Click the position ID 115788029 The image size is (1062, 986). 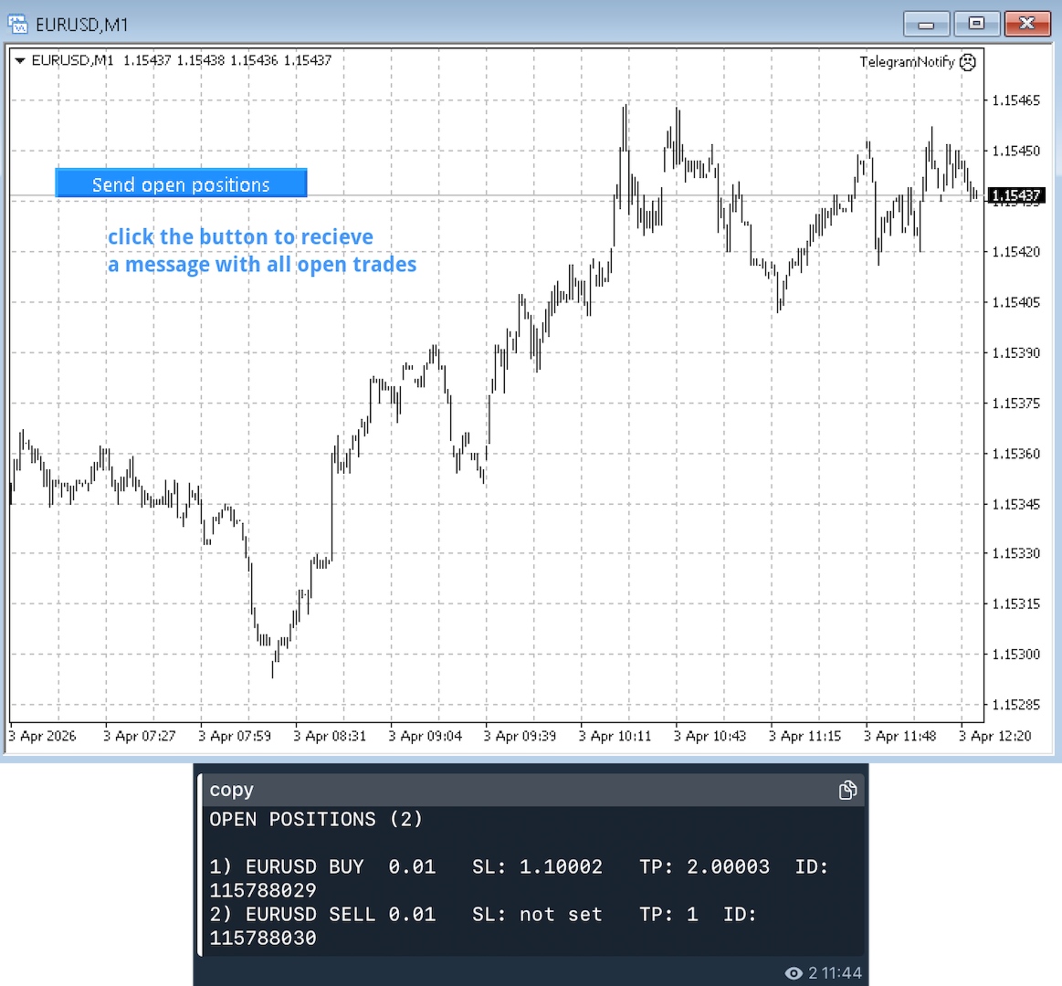click(263, 890)
